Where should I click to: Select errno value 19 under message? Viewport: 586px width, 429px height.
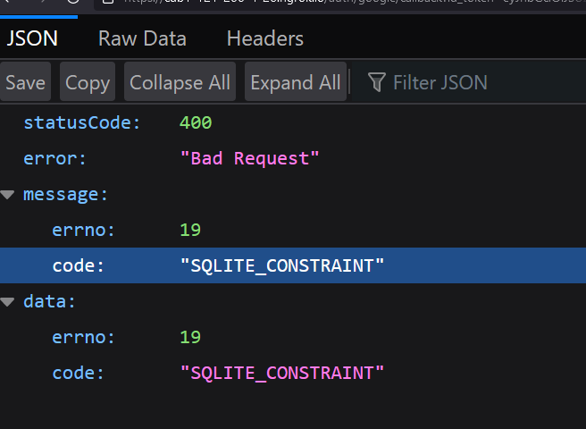pyautogui.click(x=190, y=230)
